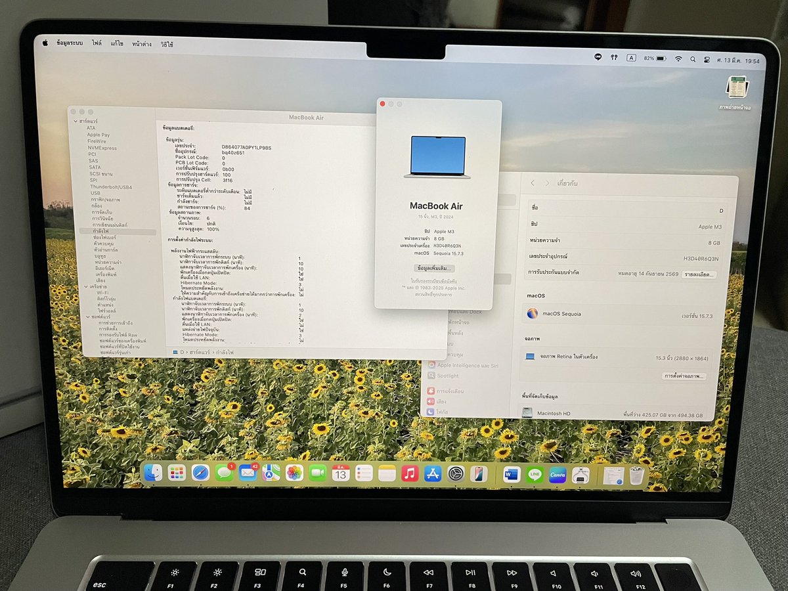This screenshot has height=591, width=788.
Task: Select SATA in hardware list
Action: (95, 167)
